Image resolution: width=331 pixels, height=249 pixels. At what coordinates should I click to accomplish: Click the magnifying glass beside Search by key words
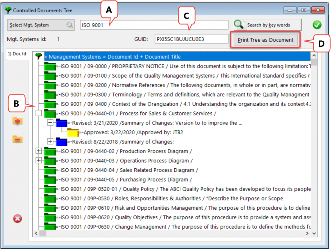239,25
